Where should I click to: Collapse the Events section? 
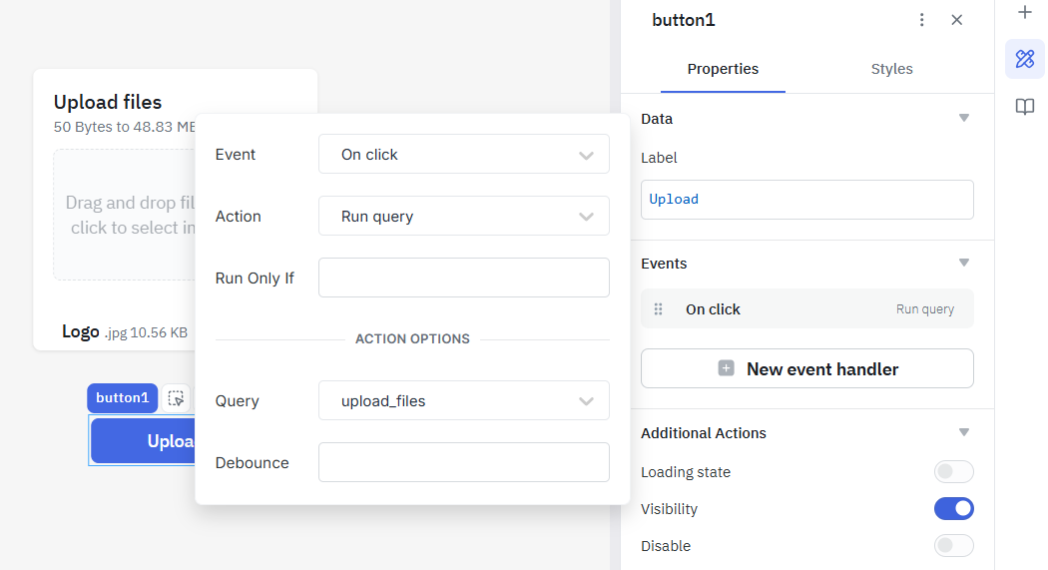[x=964, y=263]
